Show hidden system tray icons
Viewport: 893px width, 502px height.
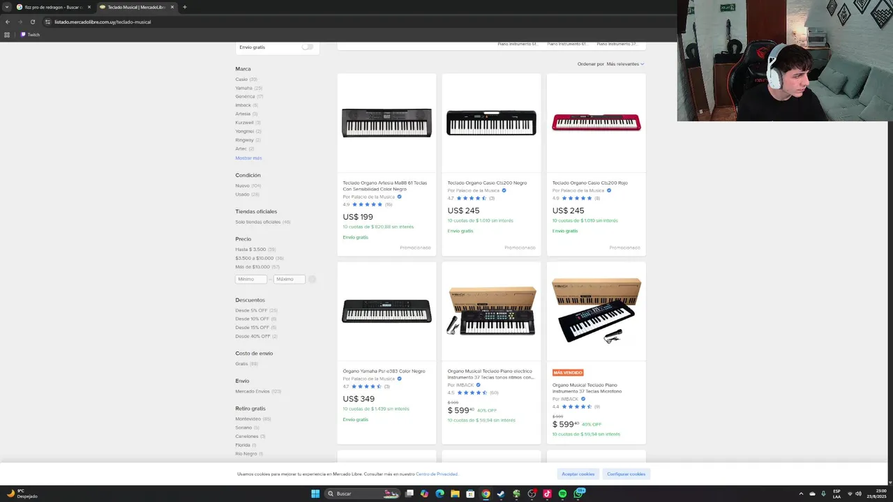tap(801, 494)
